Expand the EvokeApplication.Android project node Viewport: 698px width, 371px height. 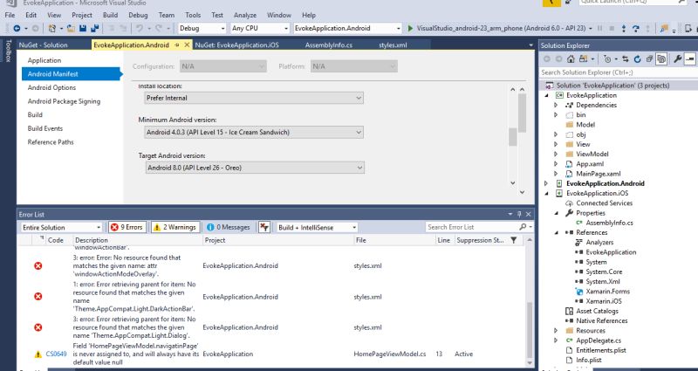tap(546, 183)
